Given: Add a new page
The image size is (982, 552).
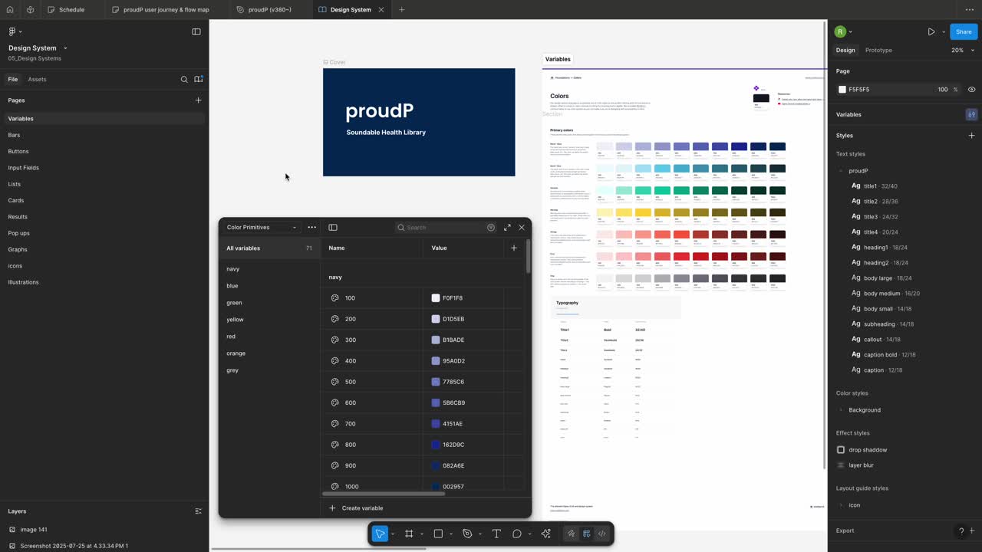Looking at the screenshot, I should tap(198, 100).
